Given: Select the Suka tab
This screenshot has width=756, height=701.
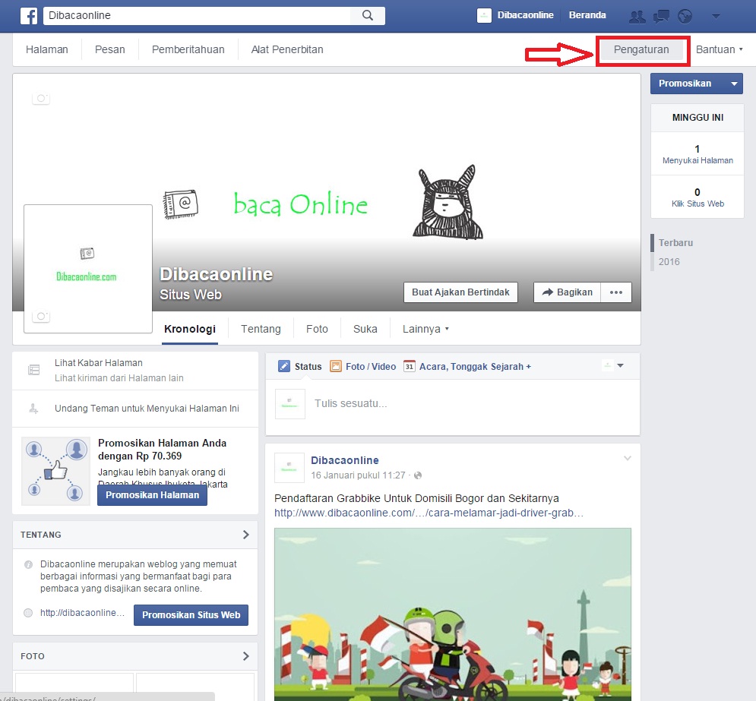Looking at the screenshot, I should point(365,329).
